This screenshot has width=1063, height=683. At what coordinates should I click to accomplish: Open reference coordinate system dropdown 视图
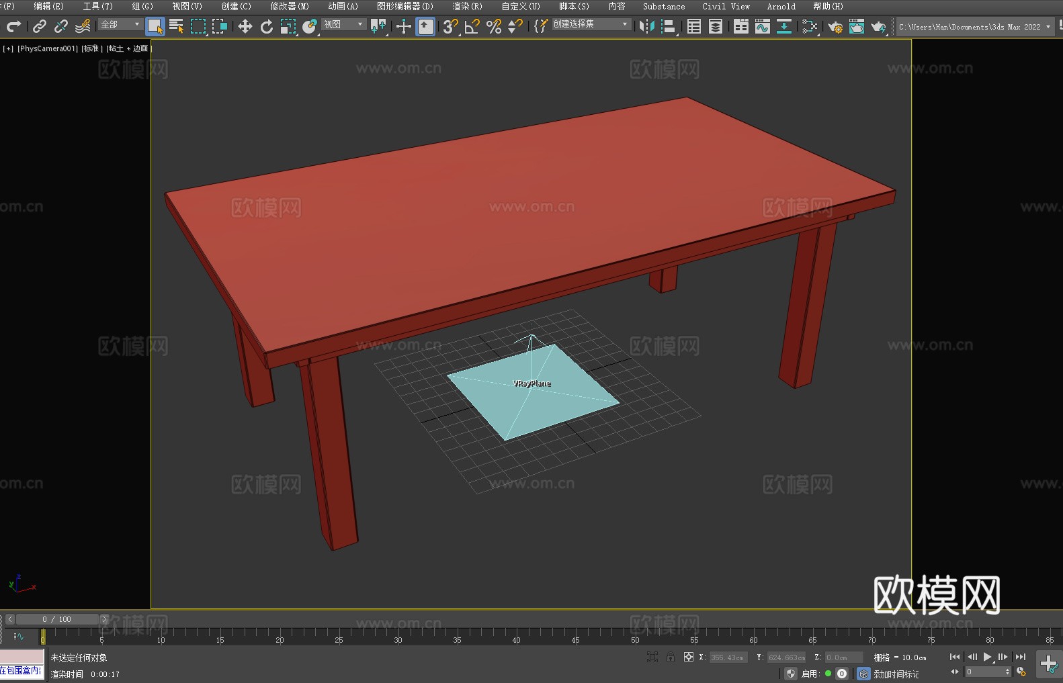(x=344, y=24)
